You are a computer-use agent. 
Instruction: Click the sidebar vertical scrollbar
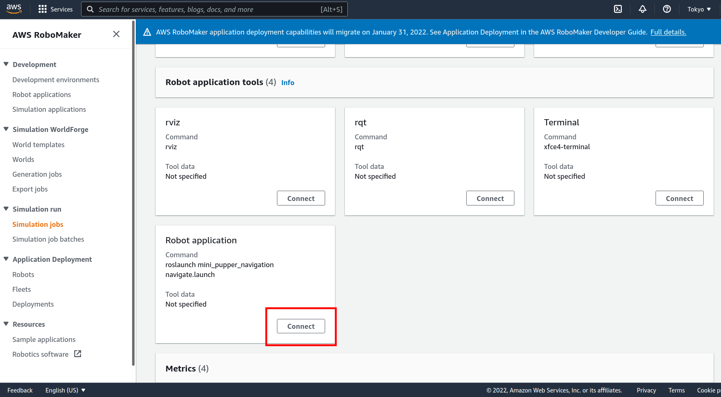tap(133, 193)
